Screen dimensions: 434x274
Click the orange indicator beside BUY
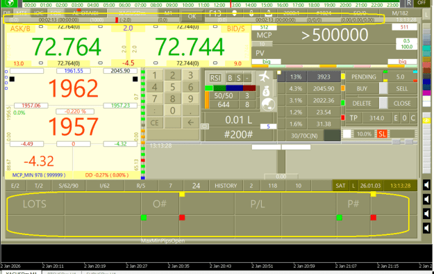[x=343, y=88]
